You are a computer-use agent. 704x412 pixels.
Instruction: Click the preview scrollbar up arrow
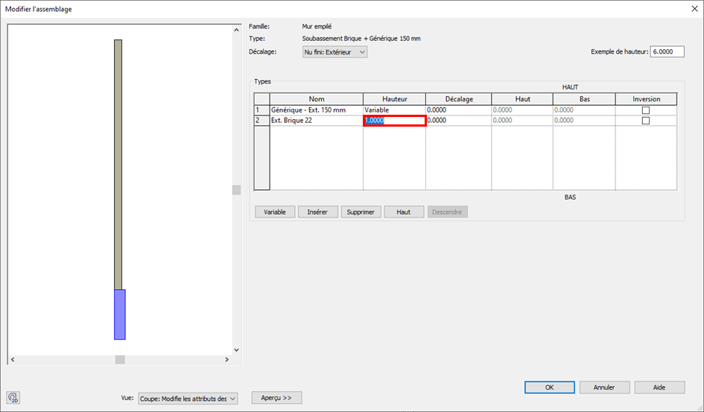tap(236, 30)
